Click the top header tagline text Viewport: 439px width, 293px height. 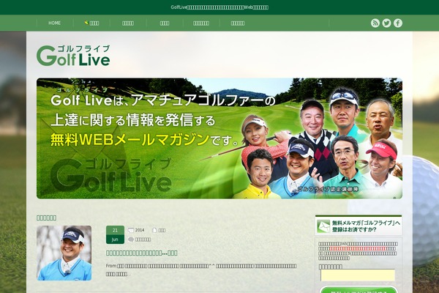click(x=219, y=7)
